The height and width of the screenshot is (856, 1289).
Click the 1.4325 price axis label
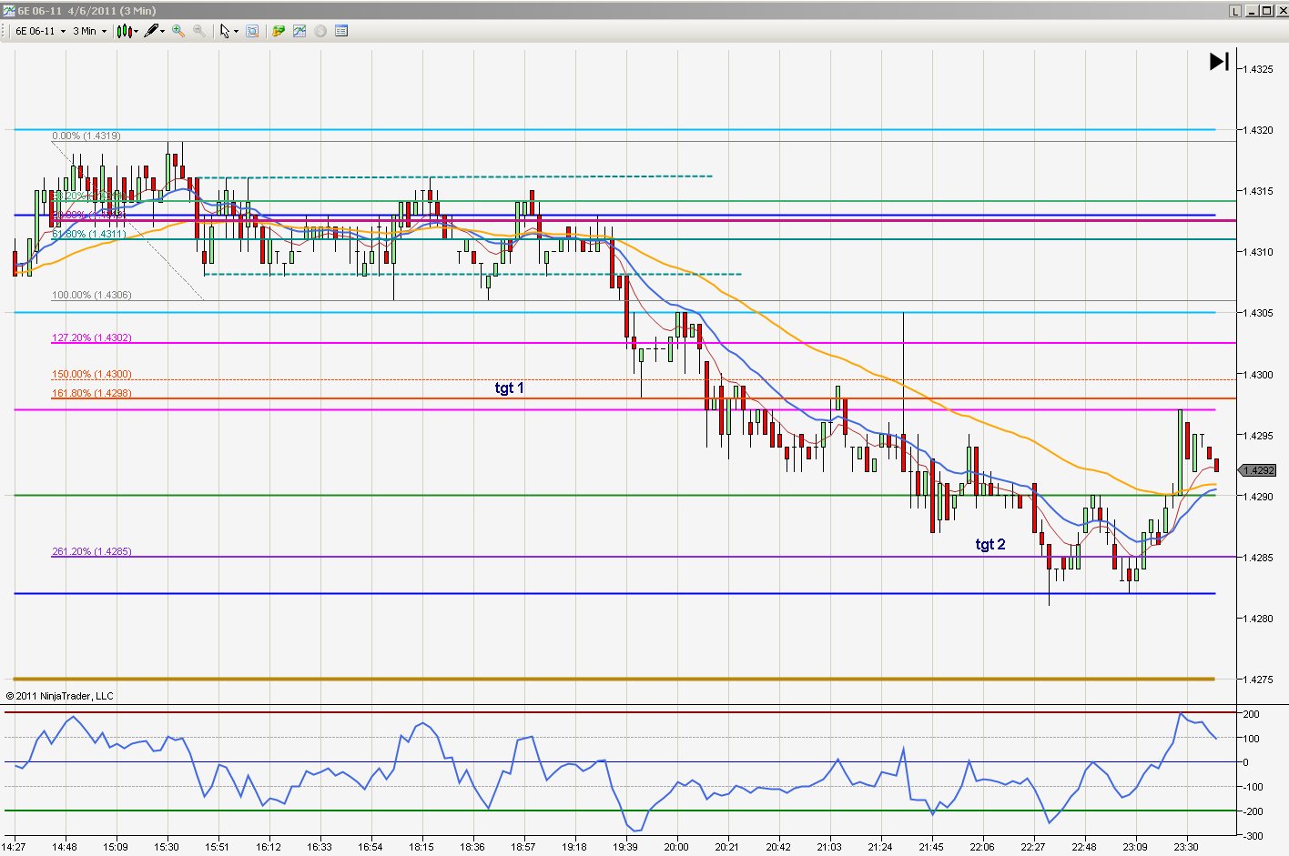(x=1259, y=69)
